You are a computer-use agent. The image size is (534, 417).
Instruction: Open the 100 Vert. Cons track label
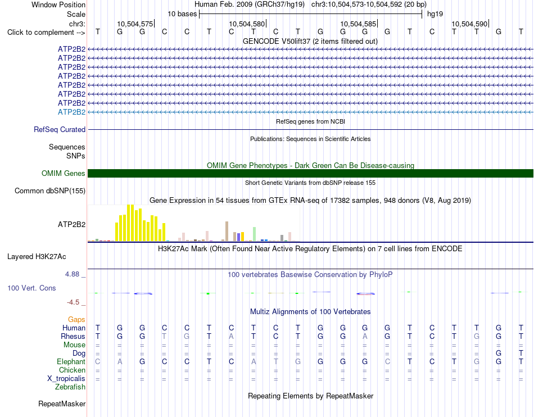pyautogui.click(x=31, y=288)
